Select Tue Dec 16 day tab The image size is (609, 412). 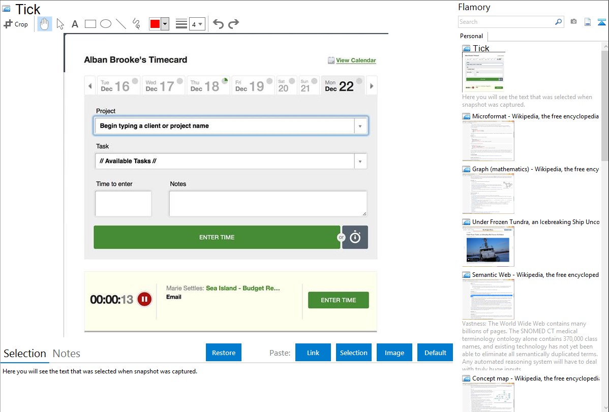[118, 85]
